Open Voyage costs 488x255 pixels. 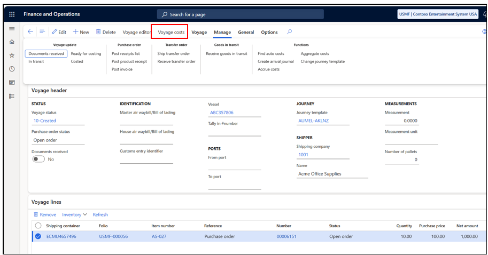click(x=171, y=33)
